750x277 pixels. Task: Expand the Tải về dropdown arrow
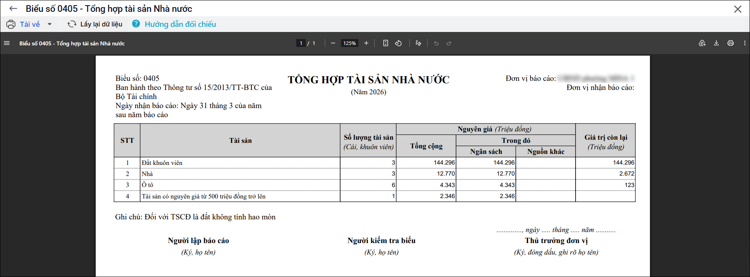(50, 24)
